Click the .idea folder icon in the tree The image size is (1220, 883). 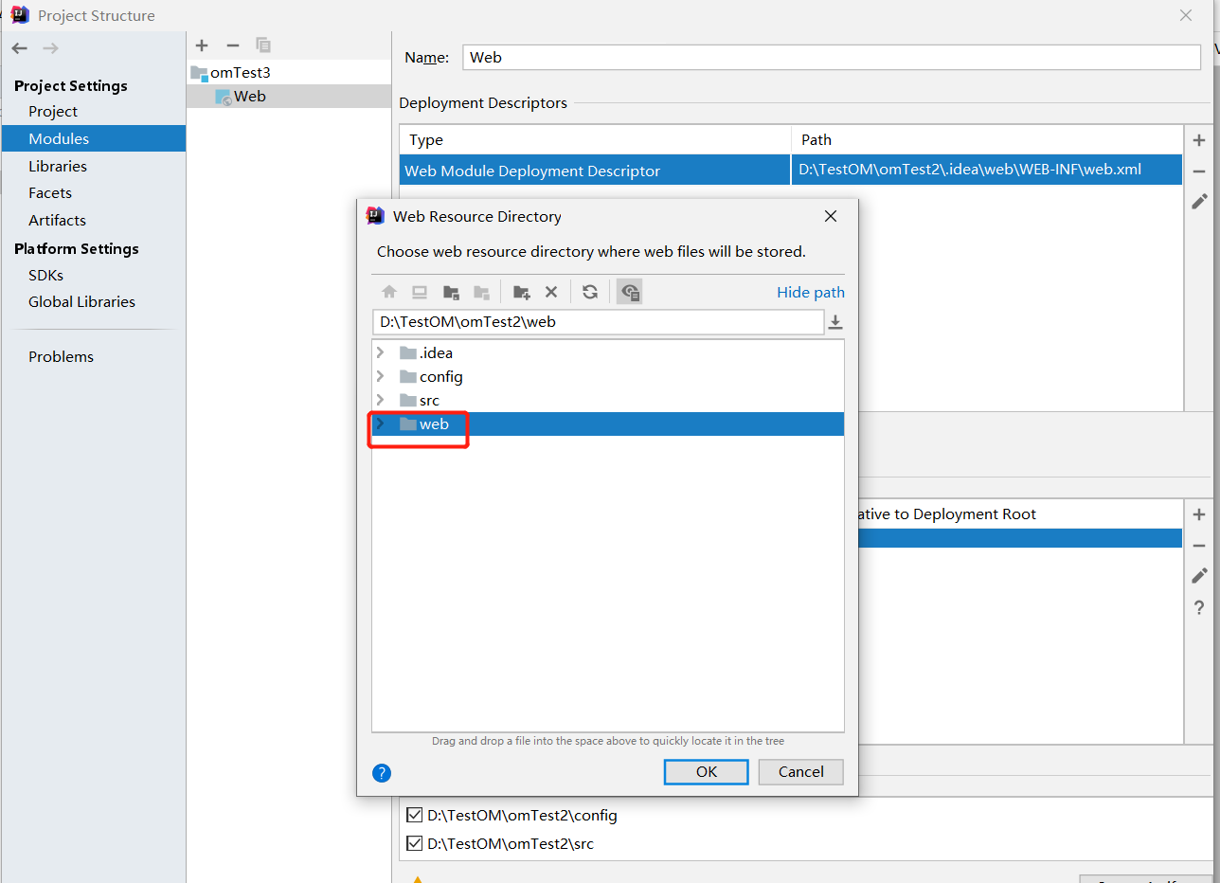(408, 352)
